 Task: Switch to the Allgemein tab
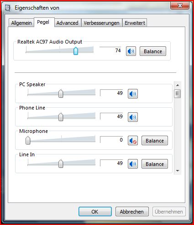(x=21, y=23)
